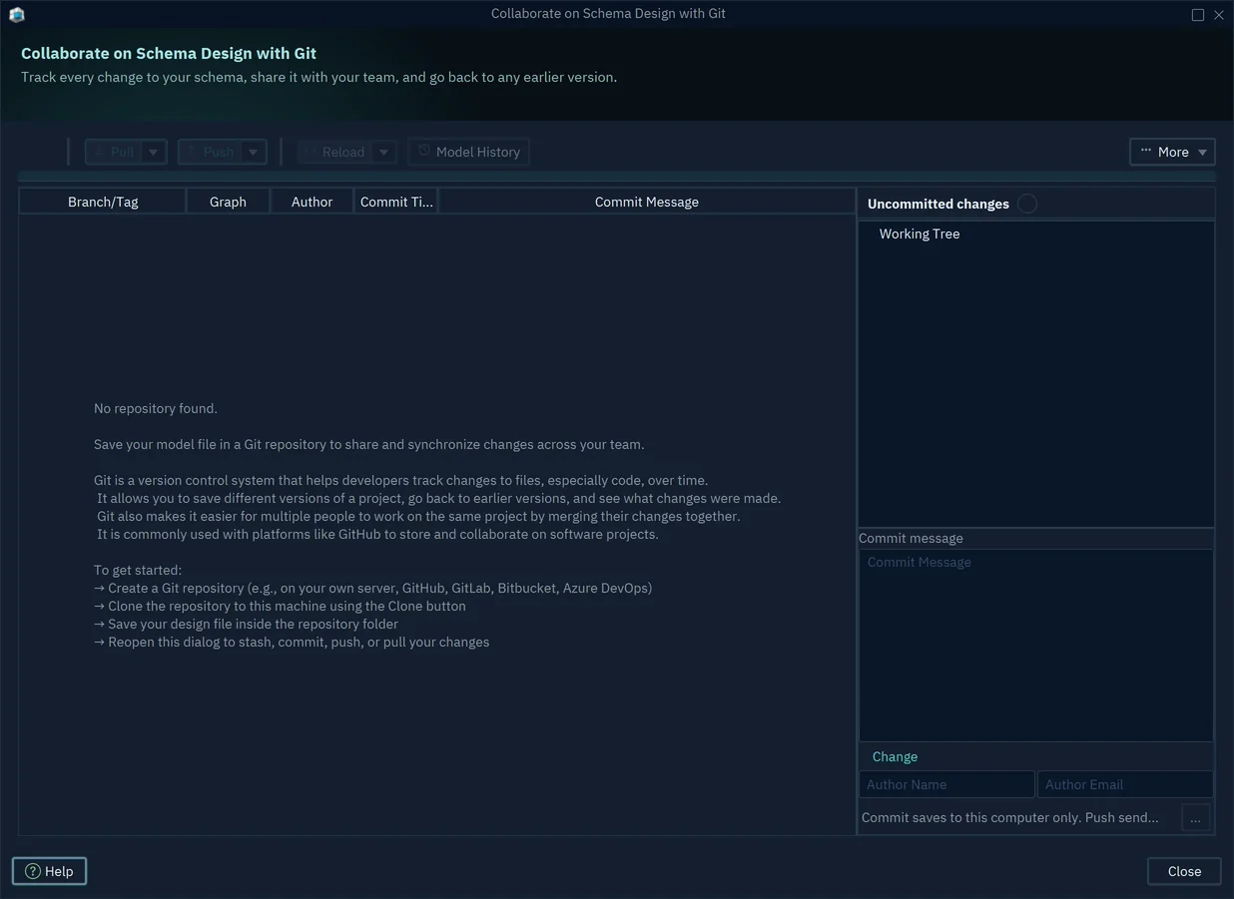
Task: Click the Graph column header
Action: (x=228, y=202)
